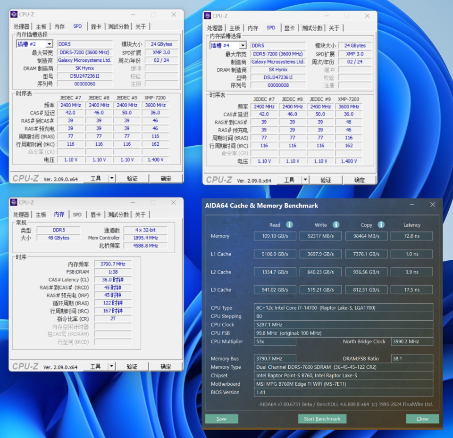
Task: Confirm with 确定 in slot #4 window
Action: 360,180
